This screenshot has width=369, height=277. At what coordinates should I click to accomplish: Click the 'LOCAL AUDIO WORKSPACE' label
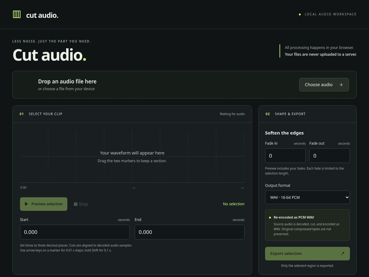331,14
